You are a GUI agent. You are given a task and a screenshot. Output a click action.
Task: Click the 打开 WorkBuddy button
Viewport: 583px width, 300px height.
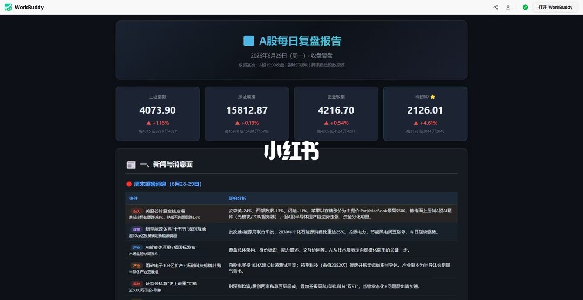pyautogui.click(x=555, y=7)
